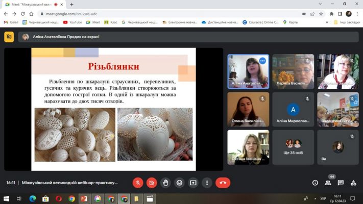Screen dimensions: 363x204
Task: Click the yellow unpin presentation icon
Action: point(9,37)
